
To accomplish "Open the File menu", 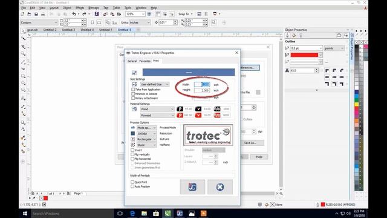I will 24,8.
